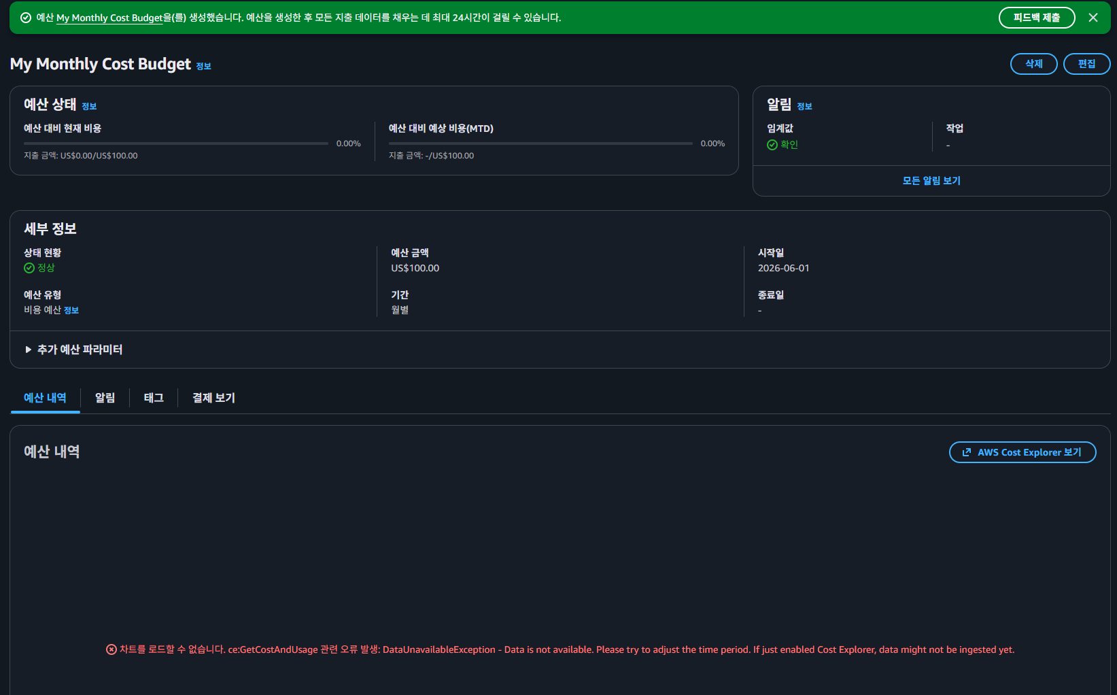Viewport: 1117px width, 695px height.
Task: Open 정보 link next to 비용 예산
Action: click(71, 310)
